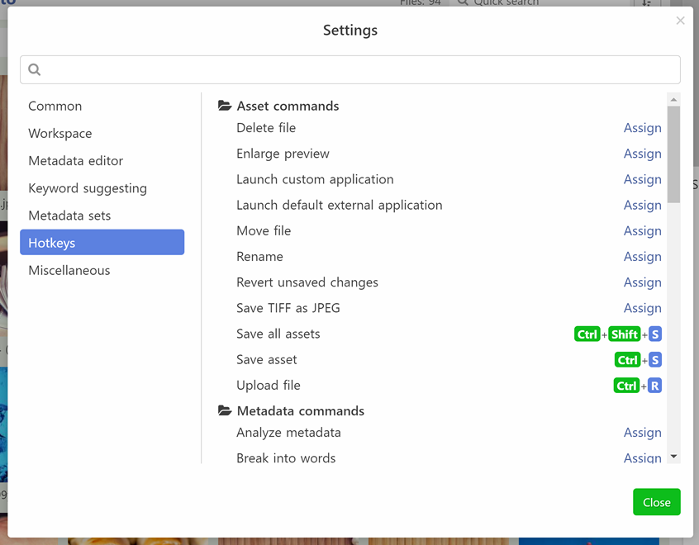Open the Common settings section
Image resolution: width=699 pixels, height=545 pixels.
point(102,106)
